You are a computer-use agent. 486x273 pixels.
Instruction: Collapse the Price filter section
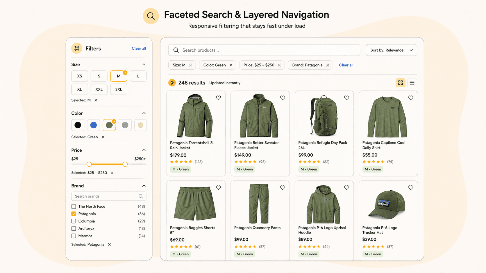(x=144, y=150)
